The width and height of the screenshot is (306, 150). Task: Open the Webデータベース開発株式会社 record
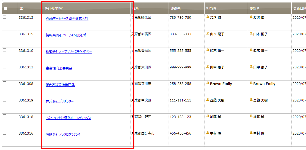click(67, 19)
